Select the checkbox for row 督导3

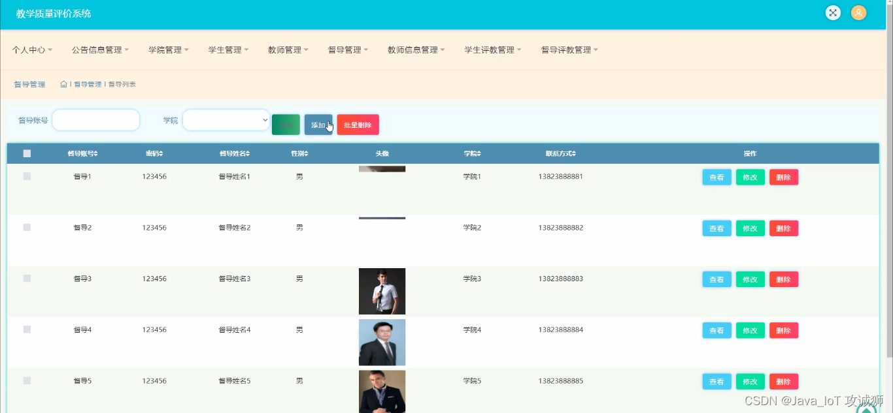pyautogui.click(x=27, y=279)
